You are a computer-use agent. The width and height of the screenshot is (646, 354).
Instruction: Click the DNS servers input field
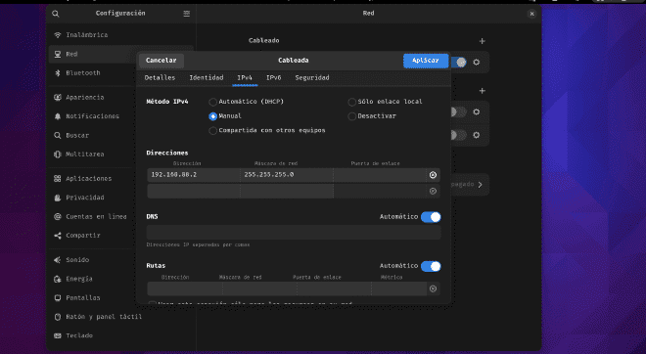[x=294, y=233]
